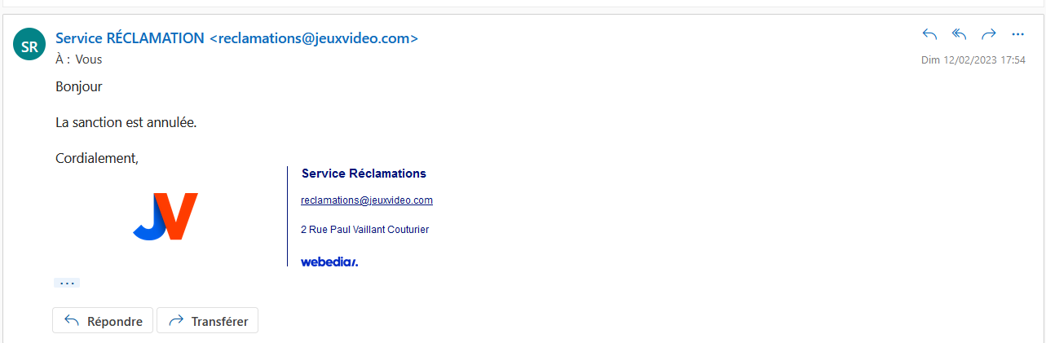Select the recipient "Vous"
Image resolution: width=1046 pixels, height=343 pixels.
tap(89, 59)
